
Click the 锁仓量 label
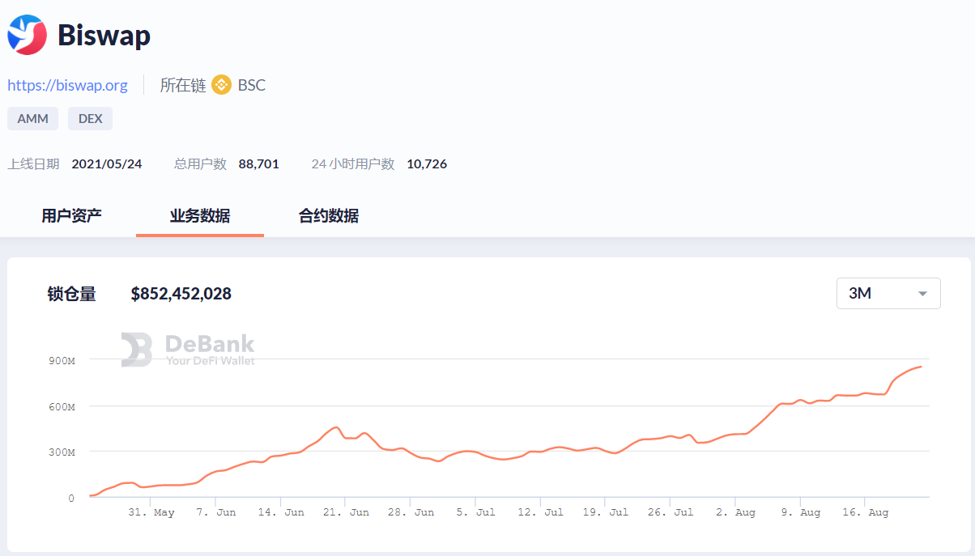71,294
